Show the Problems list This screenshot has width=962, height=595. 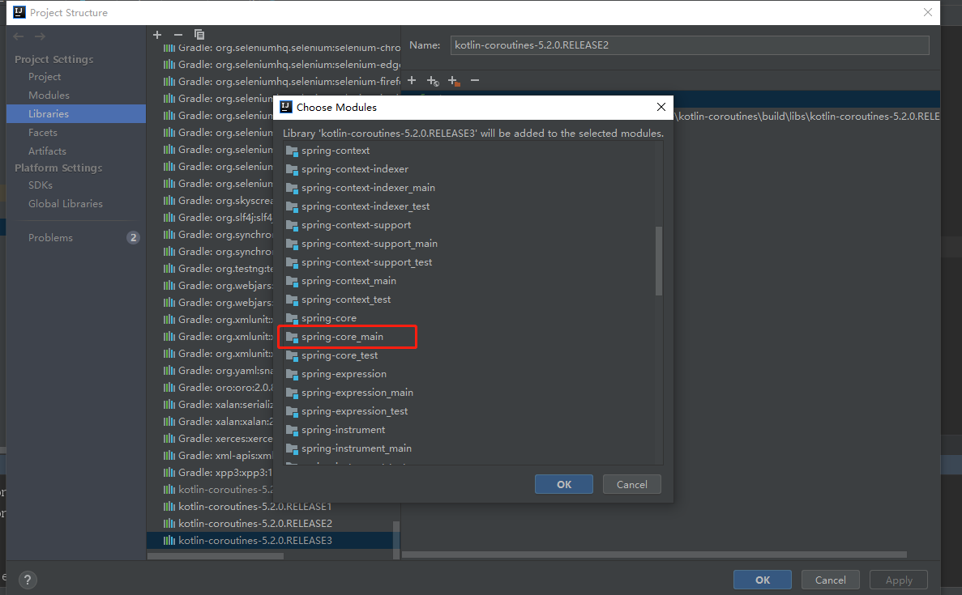pos(50,238)
